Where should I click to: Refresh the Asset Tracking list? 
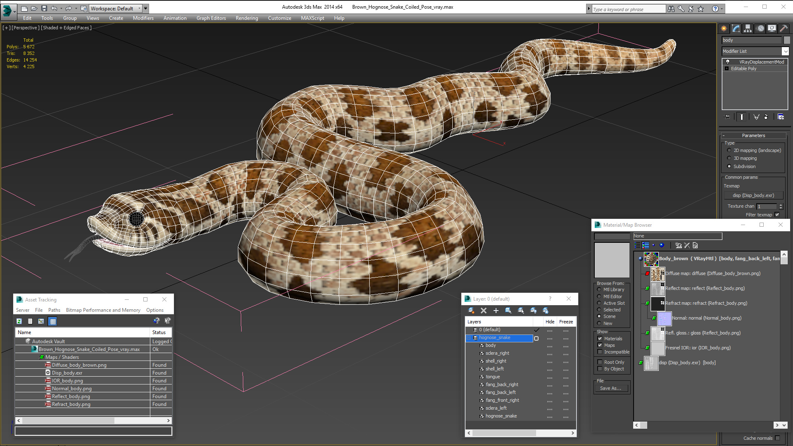19,321
